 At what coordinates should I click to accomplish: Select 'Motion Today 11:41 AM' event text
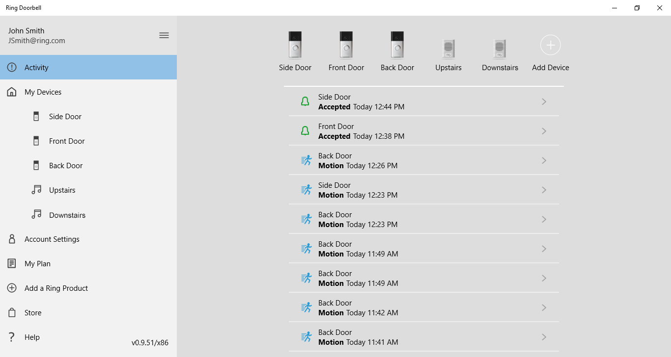[358, 342]
